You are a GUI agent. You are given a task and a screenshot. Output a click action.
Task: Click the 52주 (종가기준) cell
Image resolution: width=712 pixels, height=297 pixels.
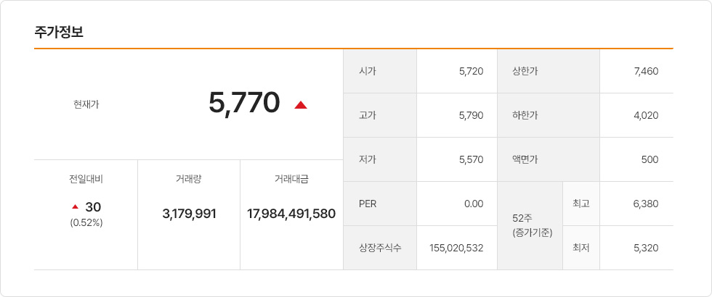click(x=530, y=226)
